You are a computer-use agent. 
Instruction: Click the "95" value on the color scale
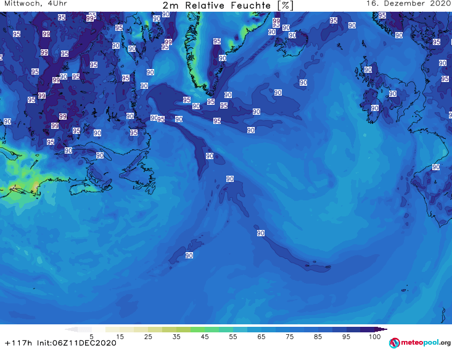click(x=346, y=337)
